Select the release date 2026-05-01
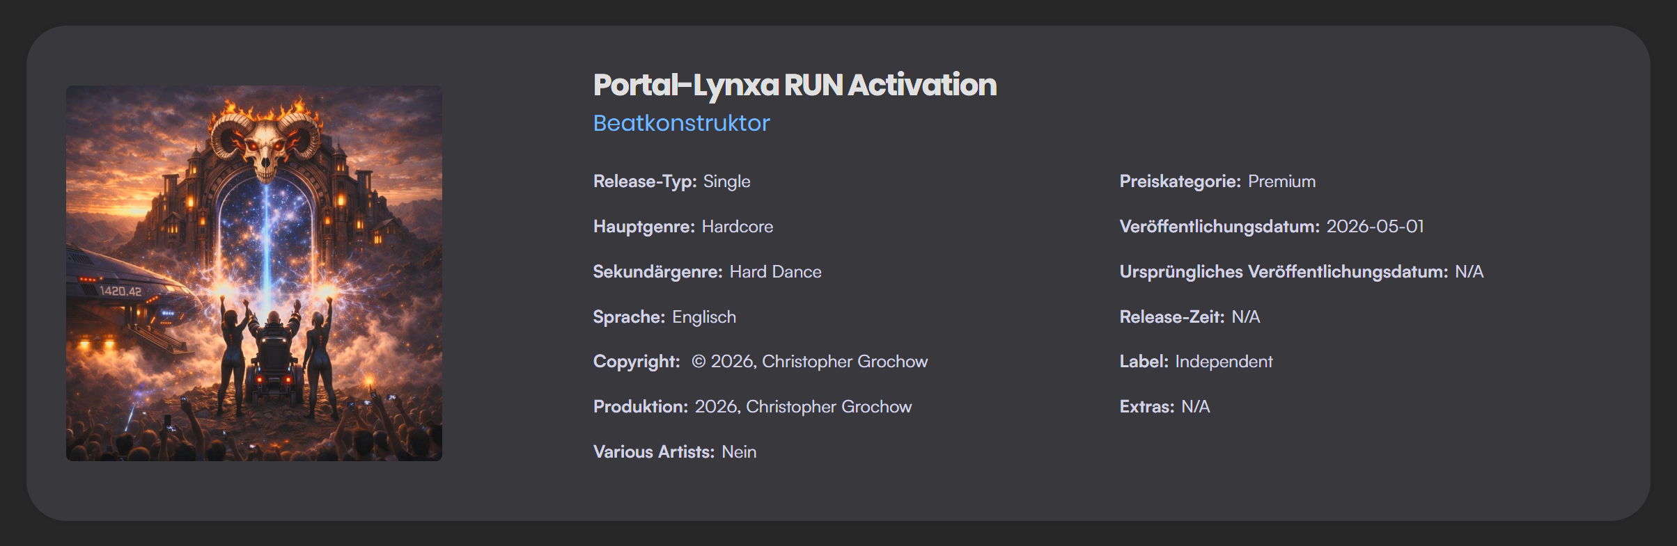 tap(1375, 227)
